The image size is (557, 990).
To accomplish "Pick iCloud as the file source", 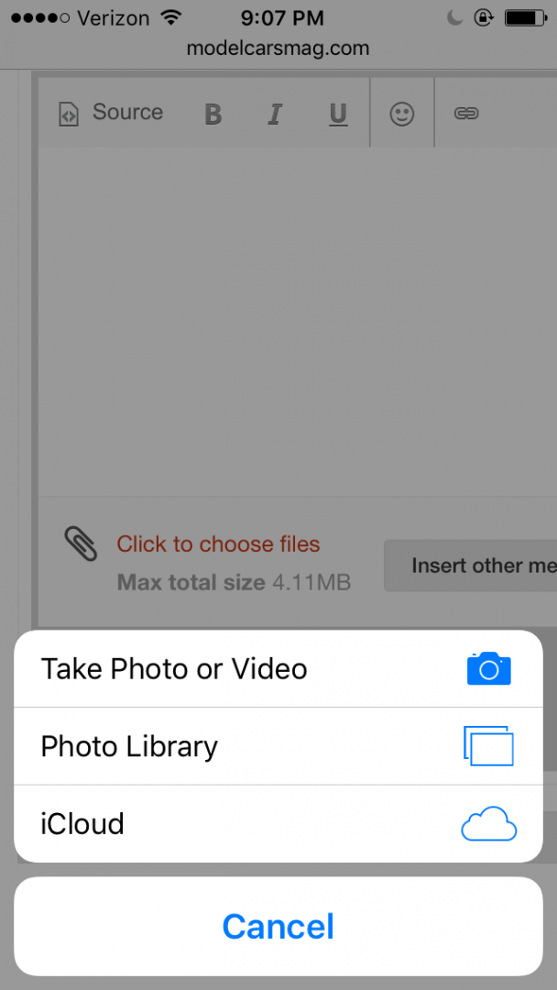I will [82, 823].
